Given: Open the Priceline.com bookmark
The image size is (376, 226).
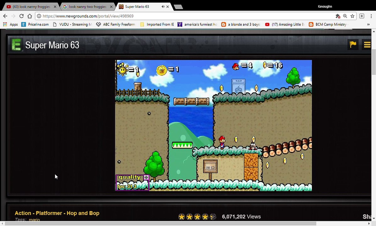Looking at the screenshot, I should 35,24.
